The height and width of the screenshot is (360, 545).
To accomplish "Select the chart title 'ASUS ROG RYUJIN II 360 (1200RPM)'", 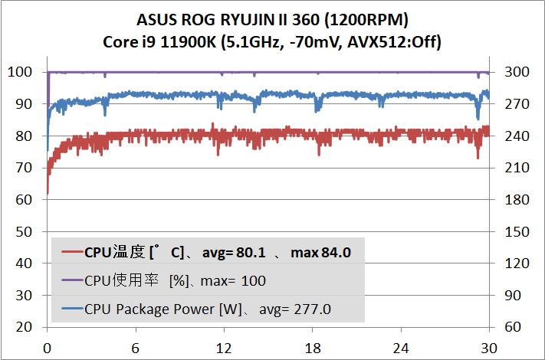I will 272,20.
